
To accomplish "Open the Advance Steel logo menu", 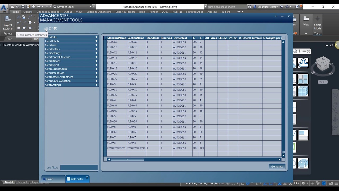I will tap(4, 7).
